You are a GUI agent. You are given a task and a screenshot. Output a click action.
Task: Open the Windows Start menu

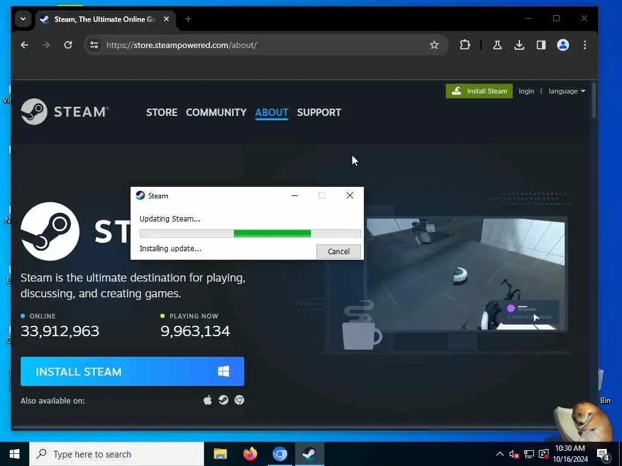15,454
